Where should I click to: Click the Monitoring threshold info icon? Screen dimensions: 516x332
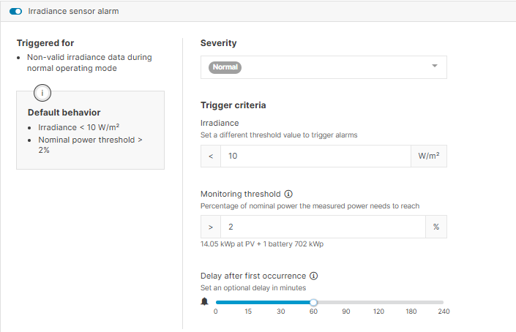click(x=288, y=195)
